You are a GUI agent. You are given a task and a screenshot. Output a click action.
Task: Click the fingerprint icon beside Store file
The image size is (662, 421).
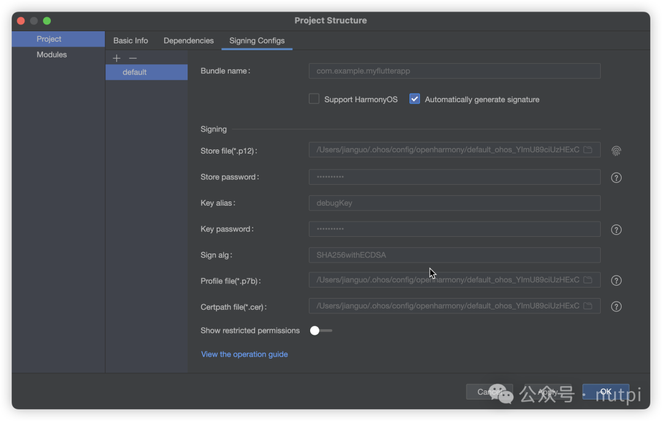click(x=616, y=151)
